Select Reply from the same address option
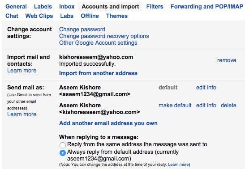Viewport: 245px width, 169px height. [63, 145]
